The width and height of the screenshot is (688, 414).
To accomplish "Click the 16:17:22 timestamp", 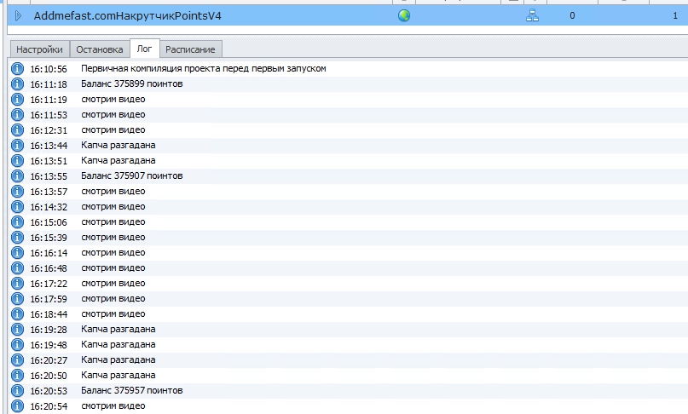I will pyautogui.click(x=49, y=284).
